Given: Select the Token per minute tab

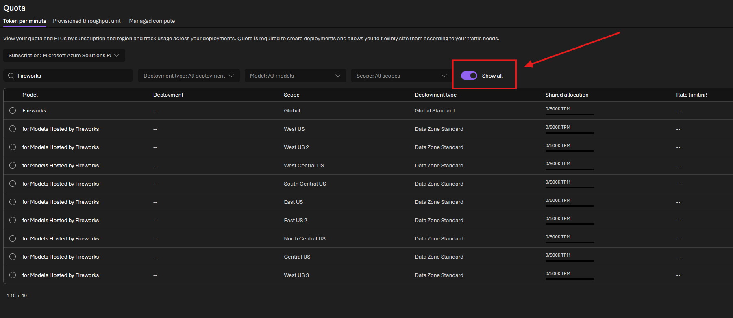Looking at the screenshot, I should click(x=25, y=21).
